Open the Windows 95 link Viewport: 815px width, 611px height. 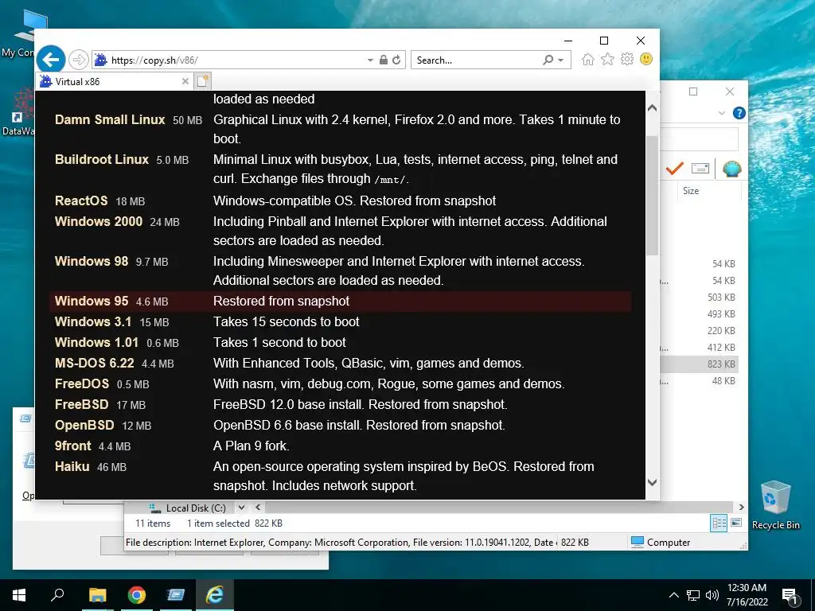click(92, 301)
